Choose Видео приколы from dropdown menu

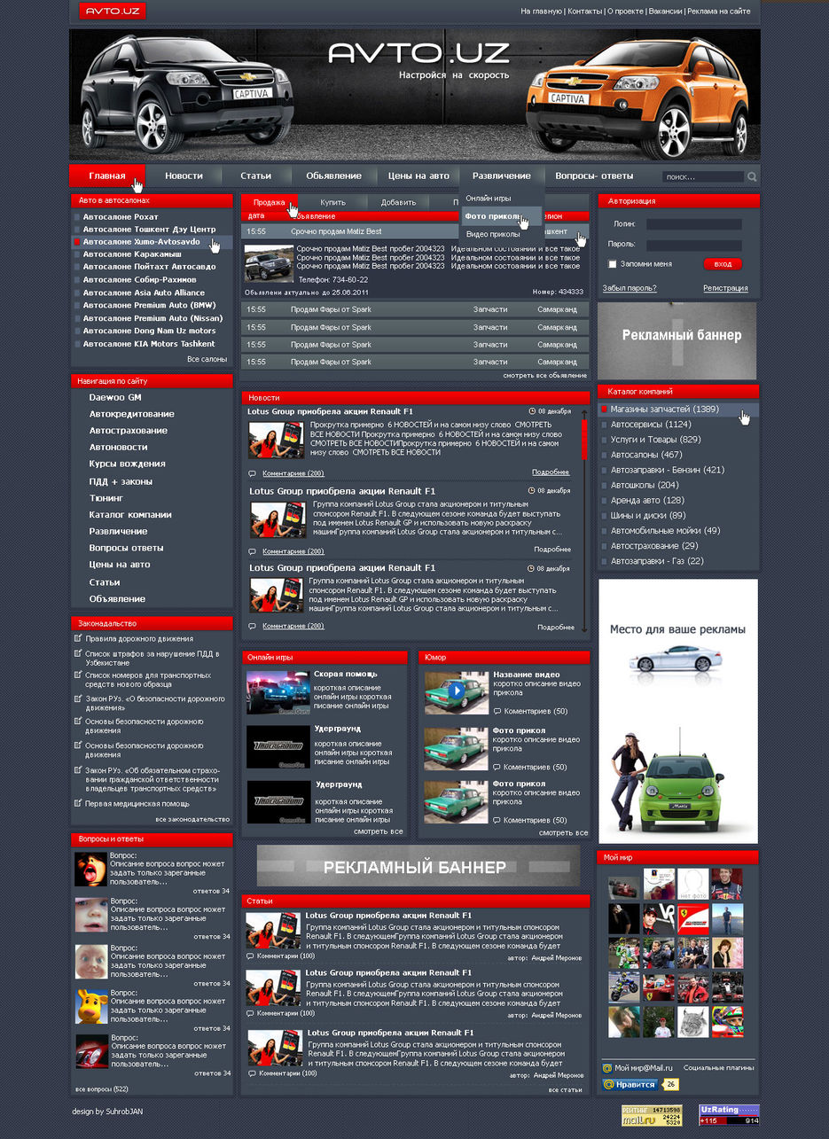click(x=492, y=234)
